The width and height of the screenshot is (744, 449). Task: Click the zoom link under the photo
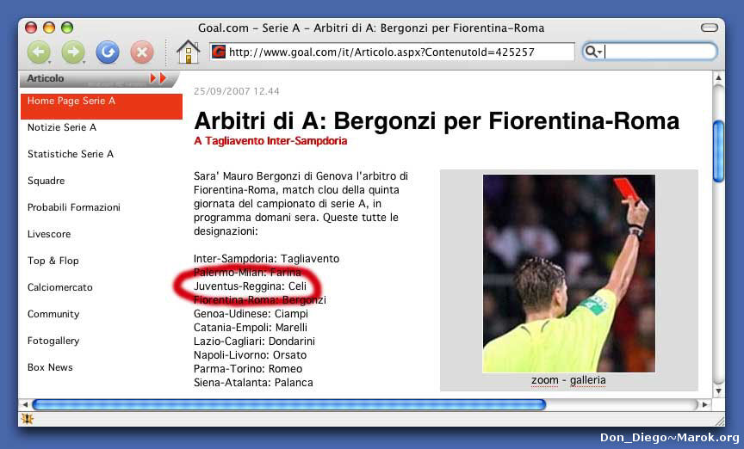[x=544, y=380]
